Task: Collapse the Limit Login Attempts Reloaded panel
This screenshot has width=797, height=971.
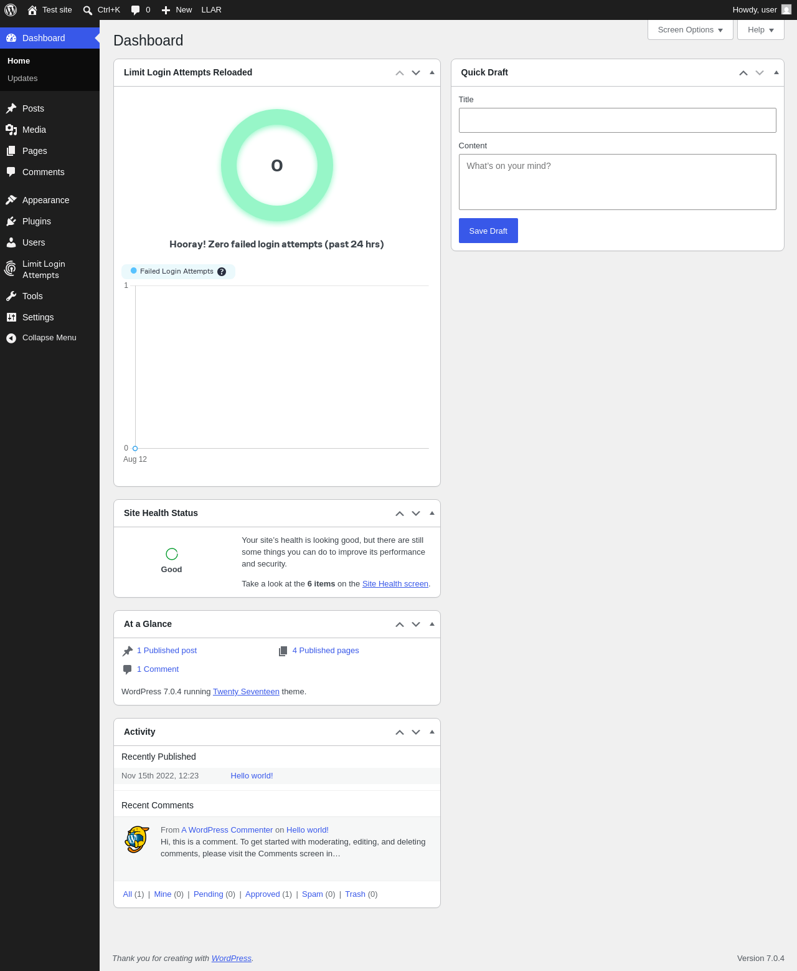Action: 432,73
